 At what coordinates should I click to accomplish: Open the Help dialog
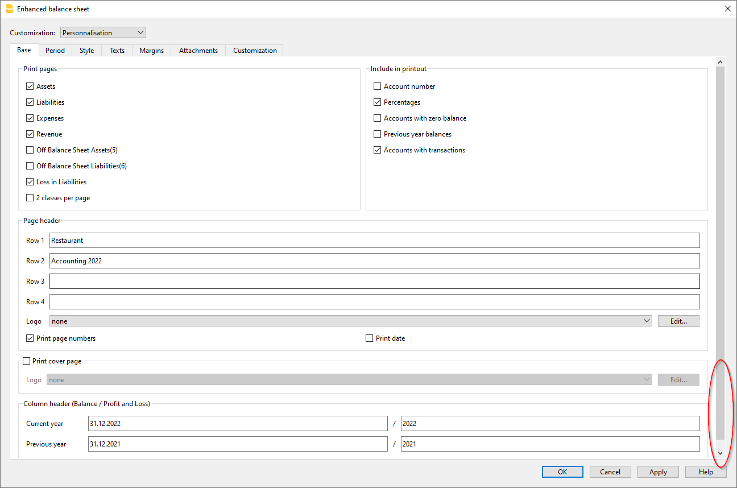click(x=706, y=472)
